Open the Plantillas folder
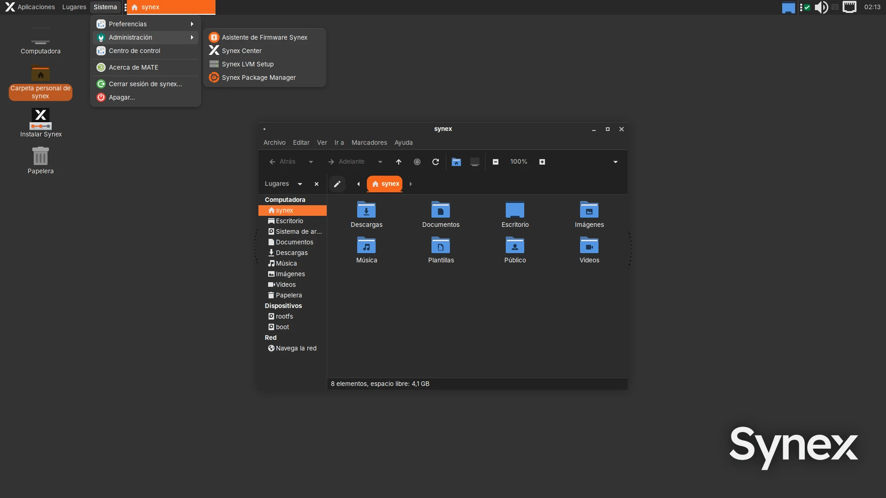 point(441,250)
